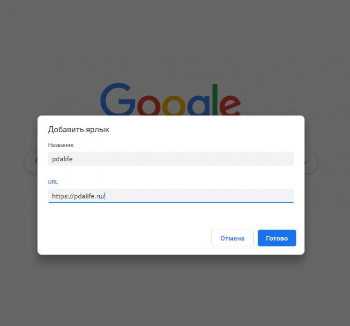Click the first red o in the Google logo

point(149,106)
